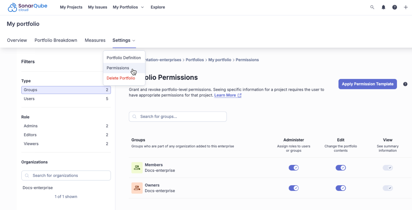The image size is (412, 210).
Task: Open the Settings dropdown chevron
Action: pyautogui.click(x=134, y=40)
